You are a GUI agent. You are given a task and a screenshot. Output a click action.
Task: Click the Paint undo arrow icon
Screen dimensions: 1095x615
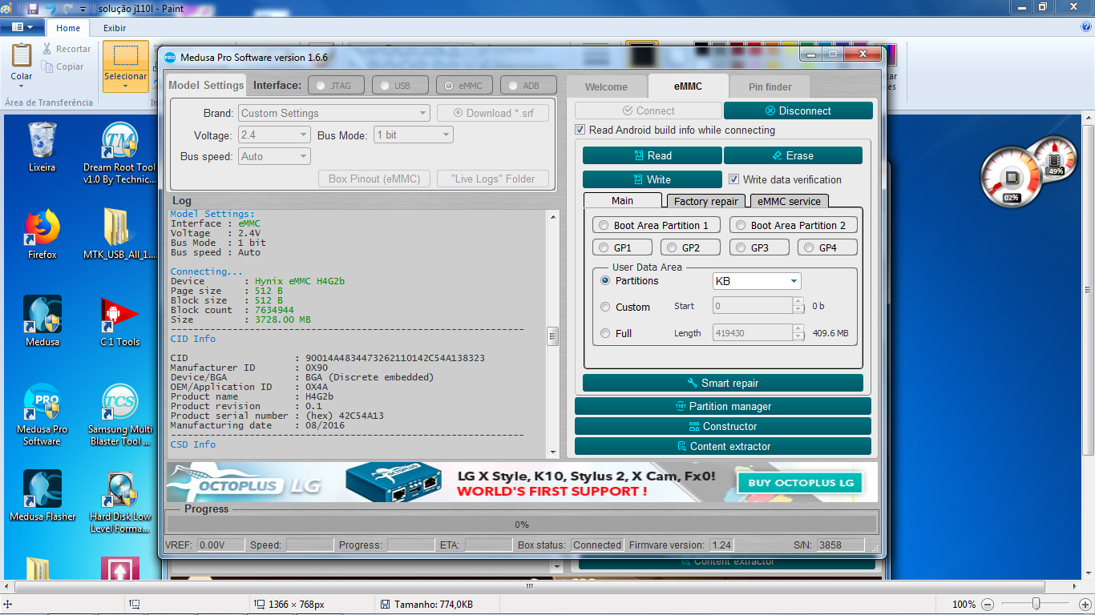51,7
